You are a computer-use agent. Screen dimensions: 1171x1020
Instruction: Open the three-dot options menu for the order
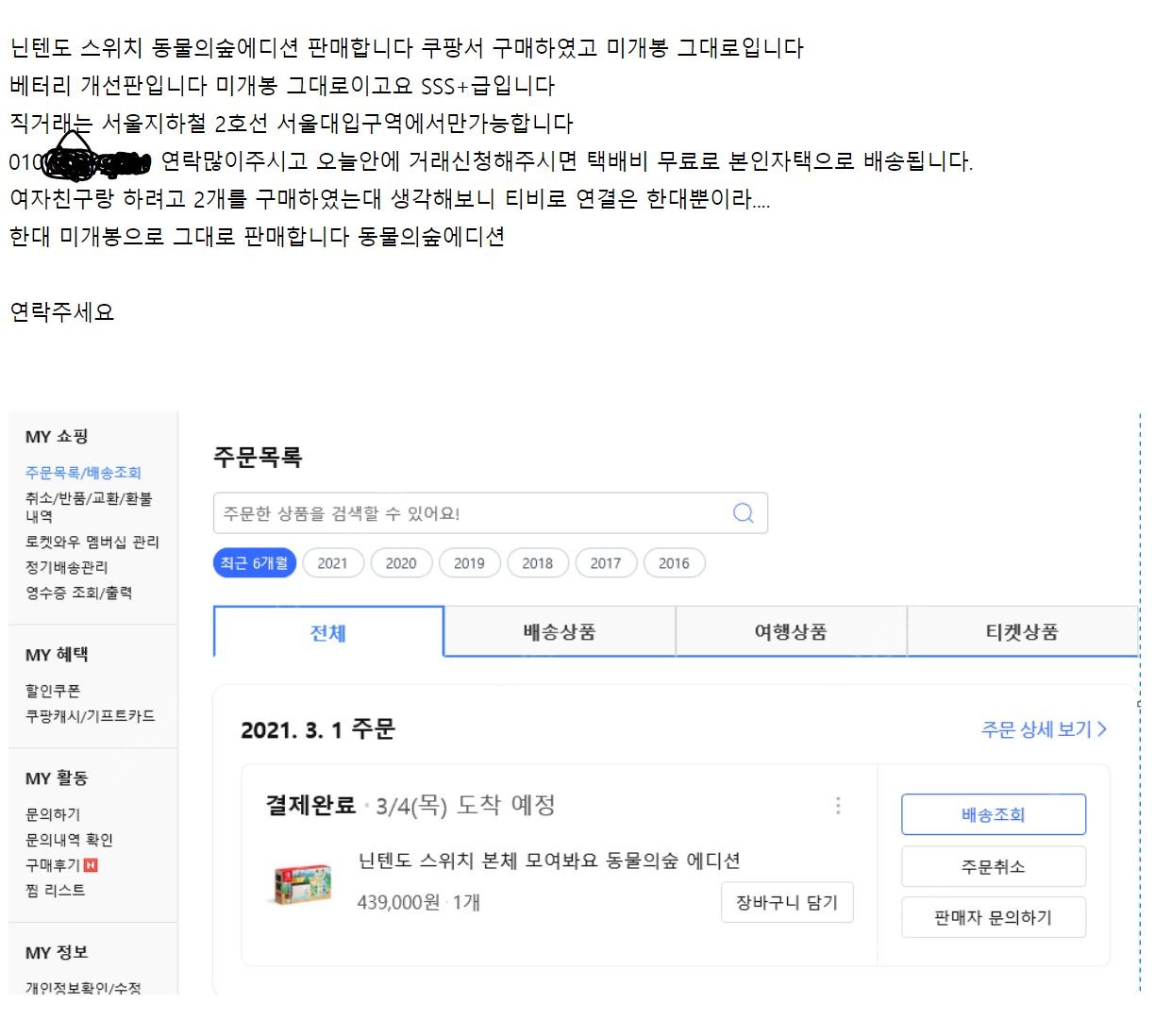[x=838, y=805]
